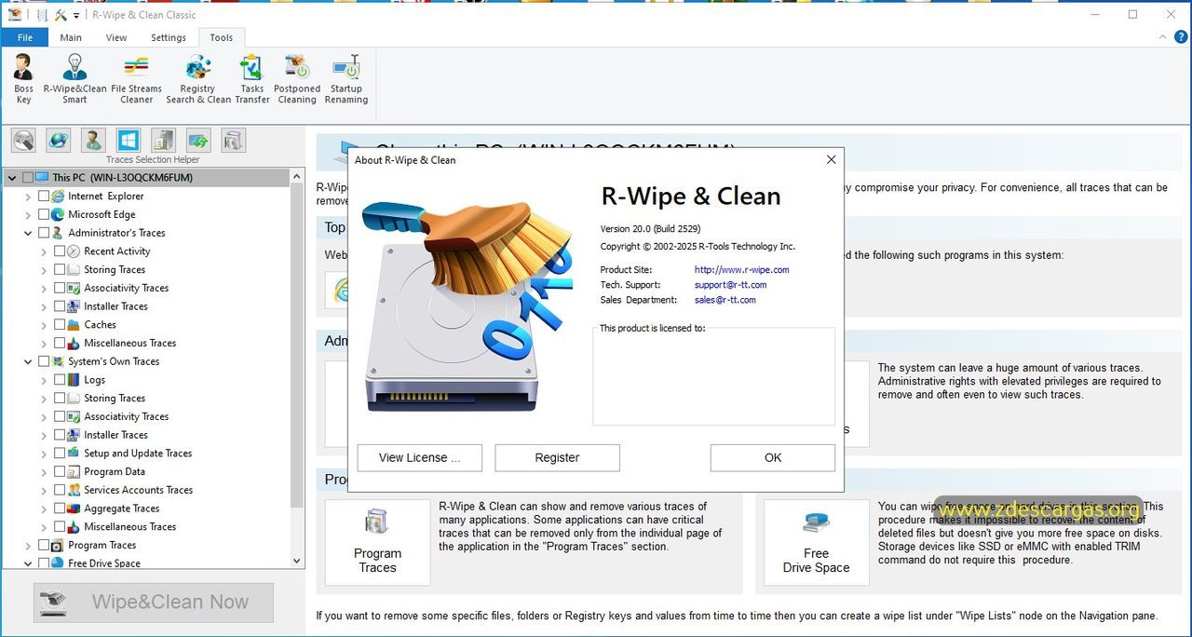1192x637 pixels.
Task: Open the quick access toolbar dropdown arrow
Action: point(76,16)
